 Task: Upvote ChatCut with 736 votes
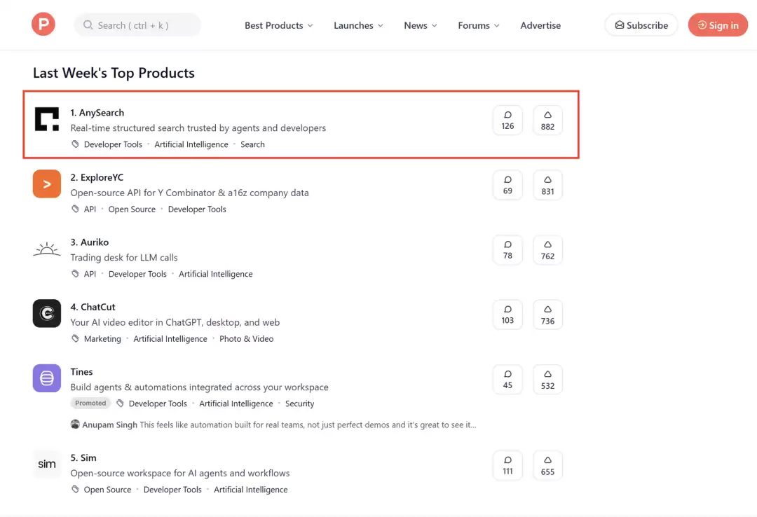click(547, 315)
